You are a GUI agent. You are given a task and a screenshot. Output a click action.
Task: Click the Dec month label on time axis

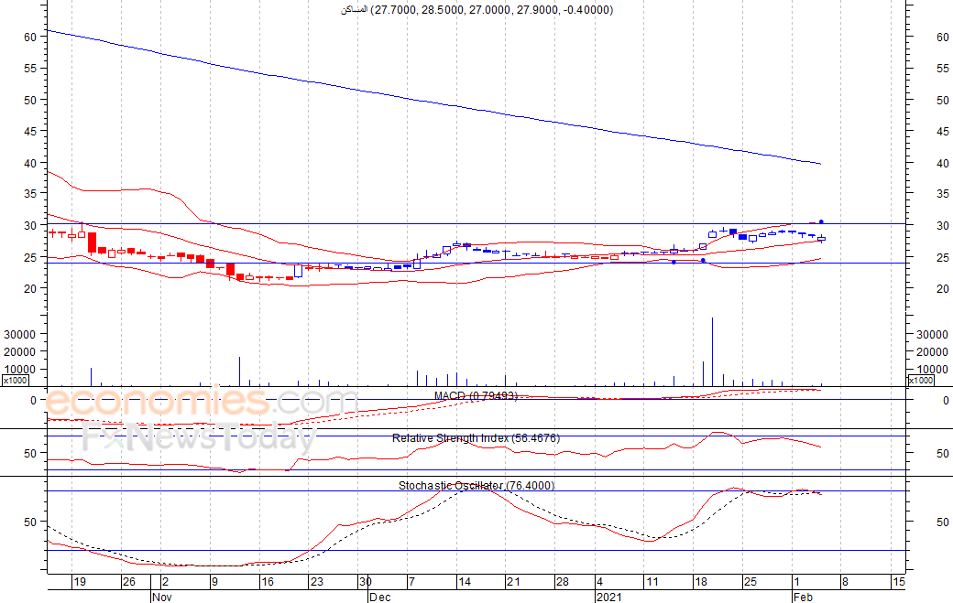pos(380,597)
